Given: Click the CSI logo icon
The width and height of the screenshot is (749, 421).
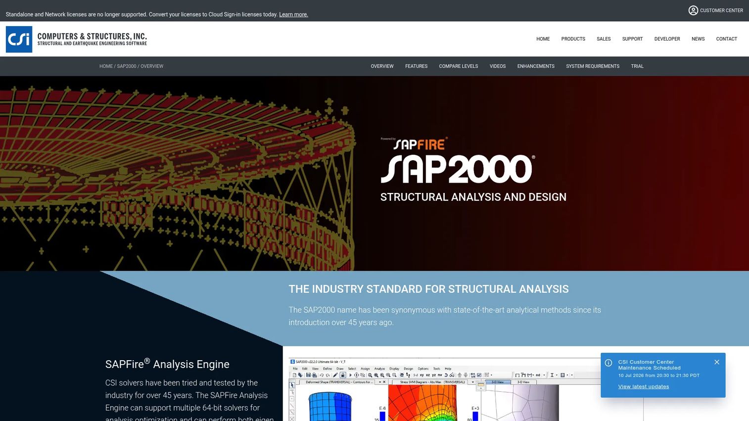Looking at the screenshot, I should pyautogui.click(x=19, y=39).
